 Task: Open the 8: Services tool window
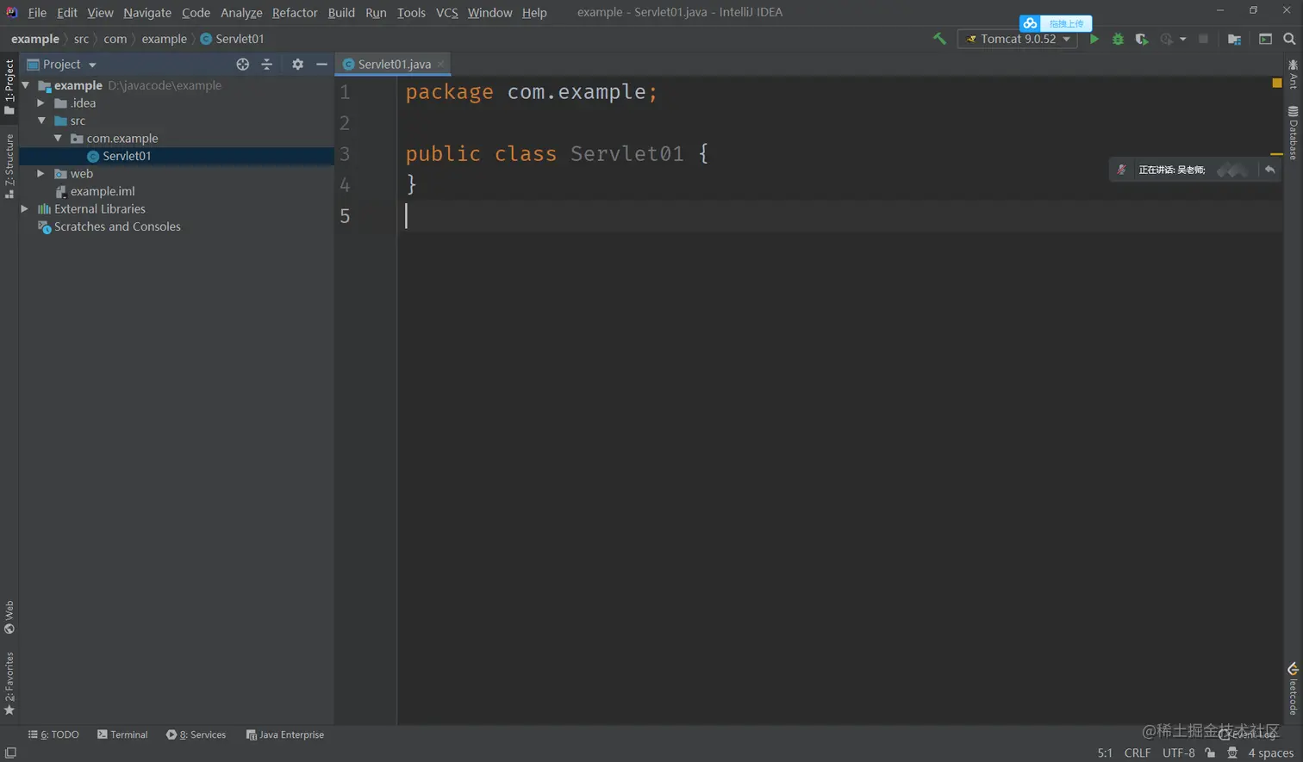pyautogui.click(x=196, y=734)
